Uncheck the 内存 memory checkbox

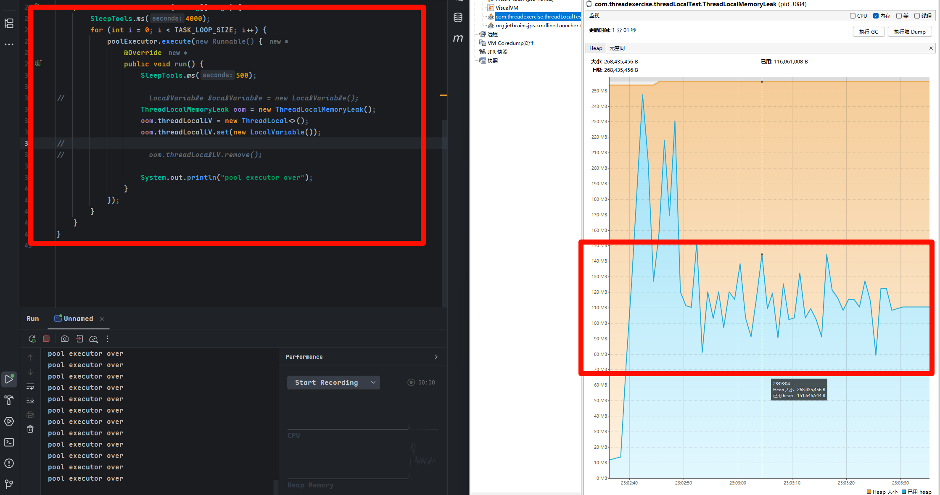[x=876, y=16]
